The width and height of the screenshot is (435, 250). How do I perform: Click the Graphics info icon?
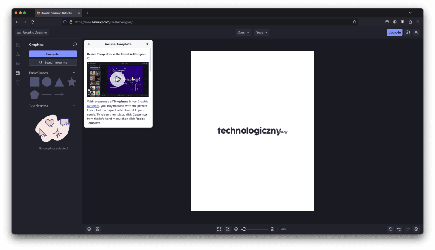click(x=75, y=44)
